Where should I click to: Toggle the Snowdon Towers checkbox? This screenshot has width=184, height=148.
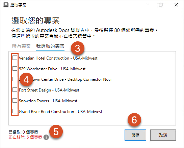[15, 101]
